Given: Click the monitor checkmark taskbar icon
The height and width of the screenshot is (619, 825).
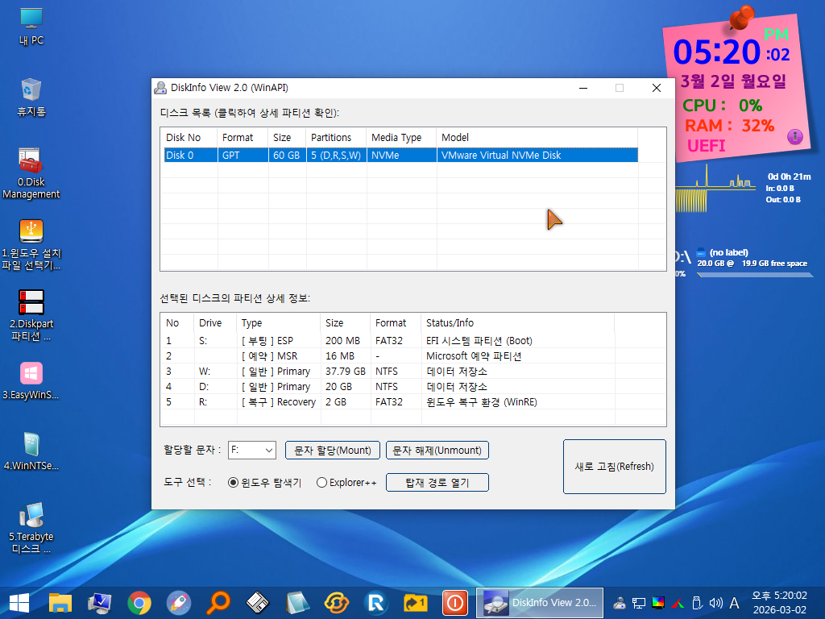Looking at the screenshot, I should [x=99, y=603].
